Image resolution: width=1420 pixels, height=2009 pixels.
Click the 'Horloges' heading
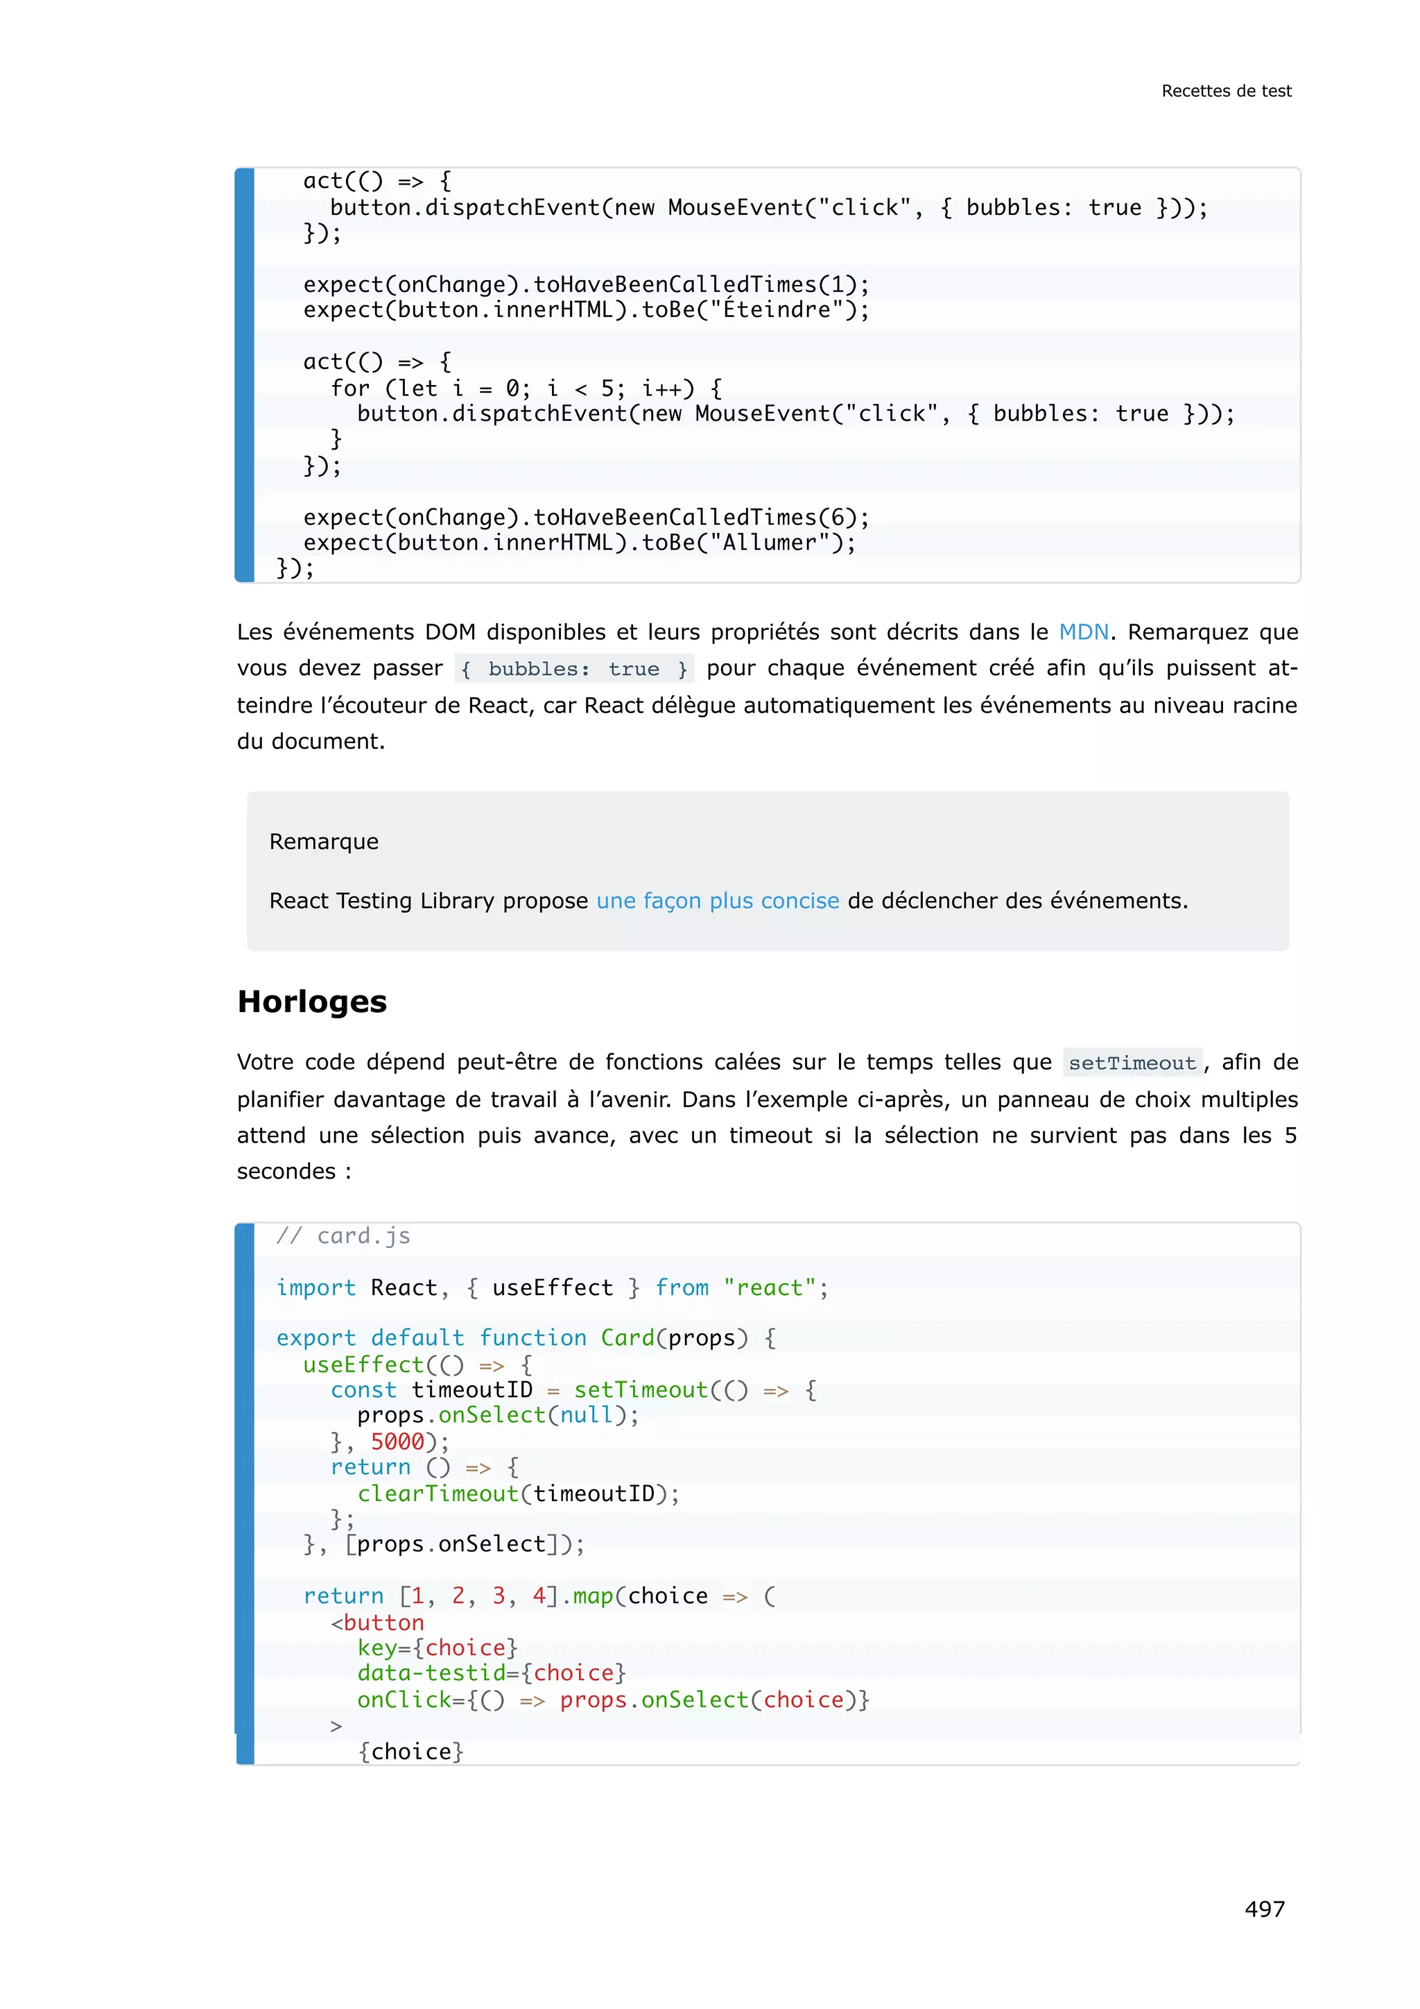(312, 1002)
